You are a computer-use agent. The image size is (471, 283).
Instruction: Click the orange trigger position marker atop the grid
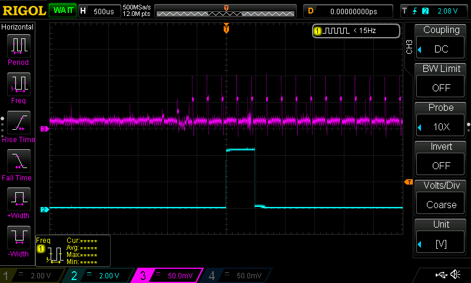pos(226,28)
